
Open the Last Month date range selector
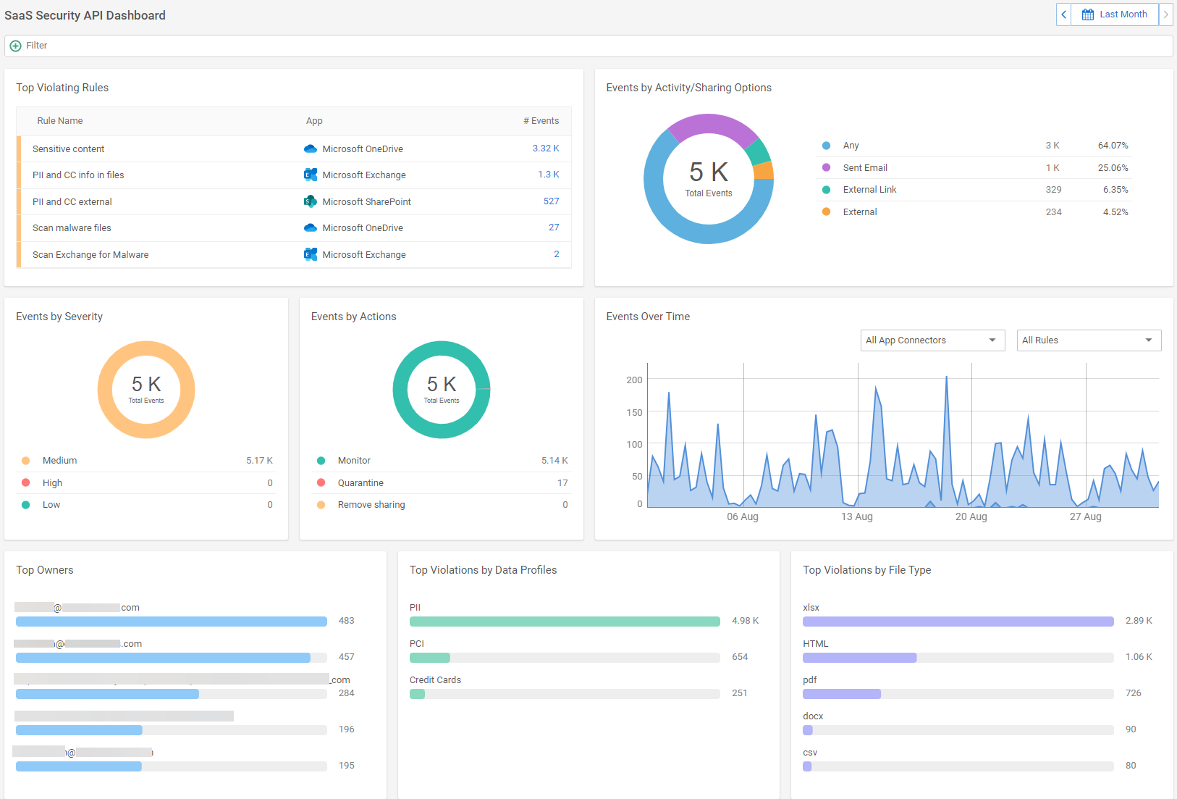tap(1122, 14)
